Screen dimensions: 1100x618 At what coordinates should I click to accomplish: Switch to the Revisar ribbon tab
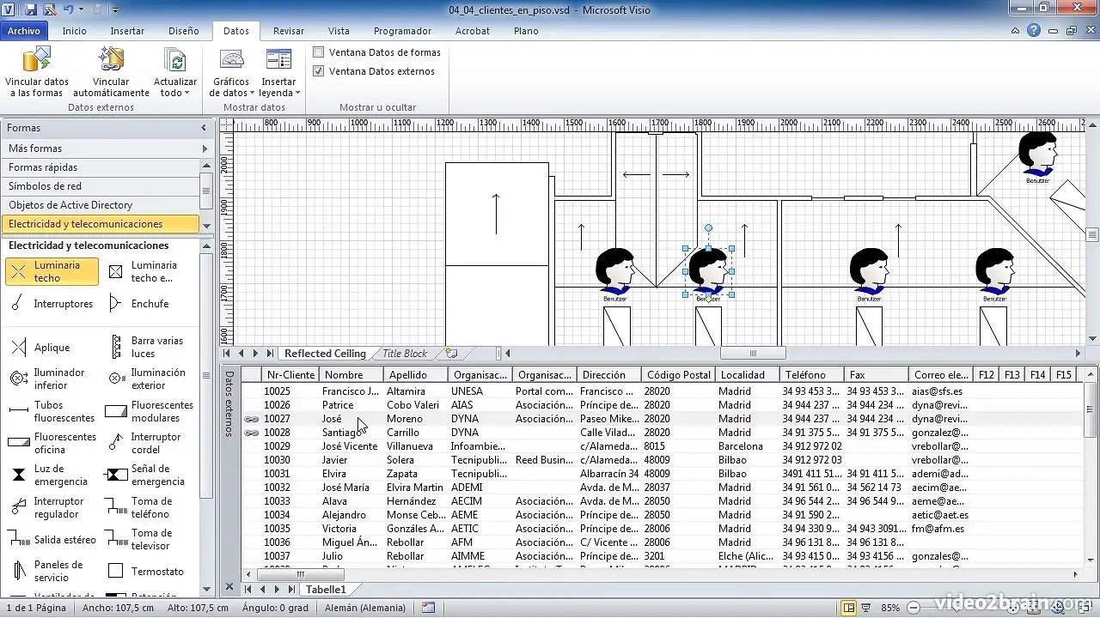click(x=289, y=31)
